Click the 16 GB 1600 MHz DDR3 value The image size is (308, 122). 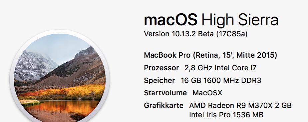(x=221, y=81)
